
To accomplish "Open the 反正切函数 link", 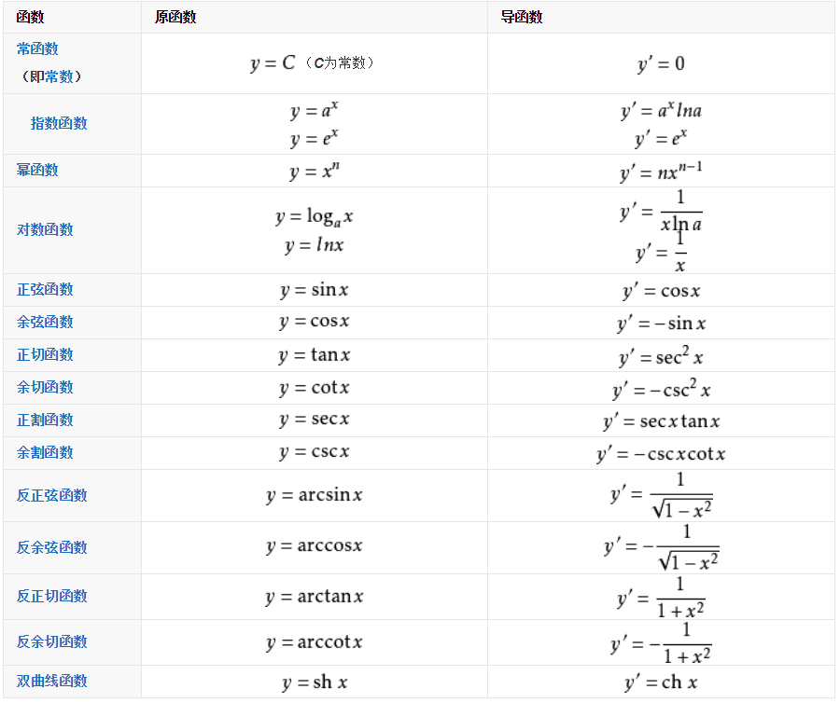I will (52, 596).
